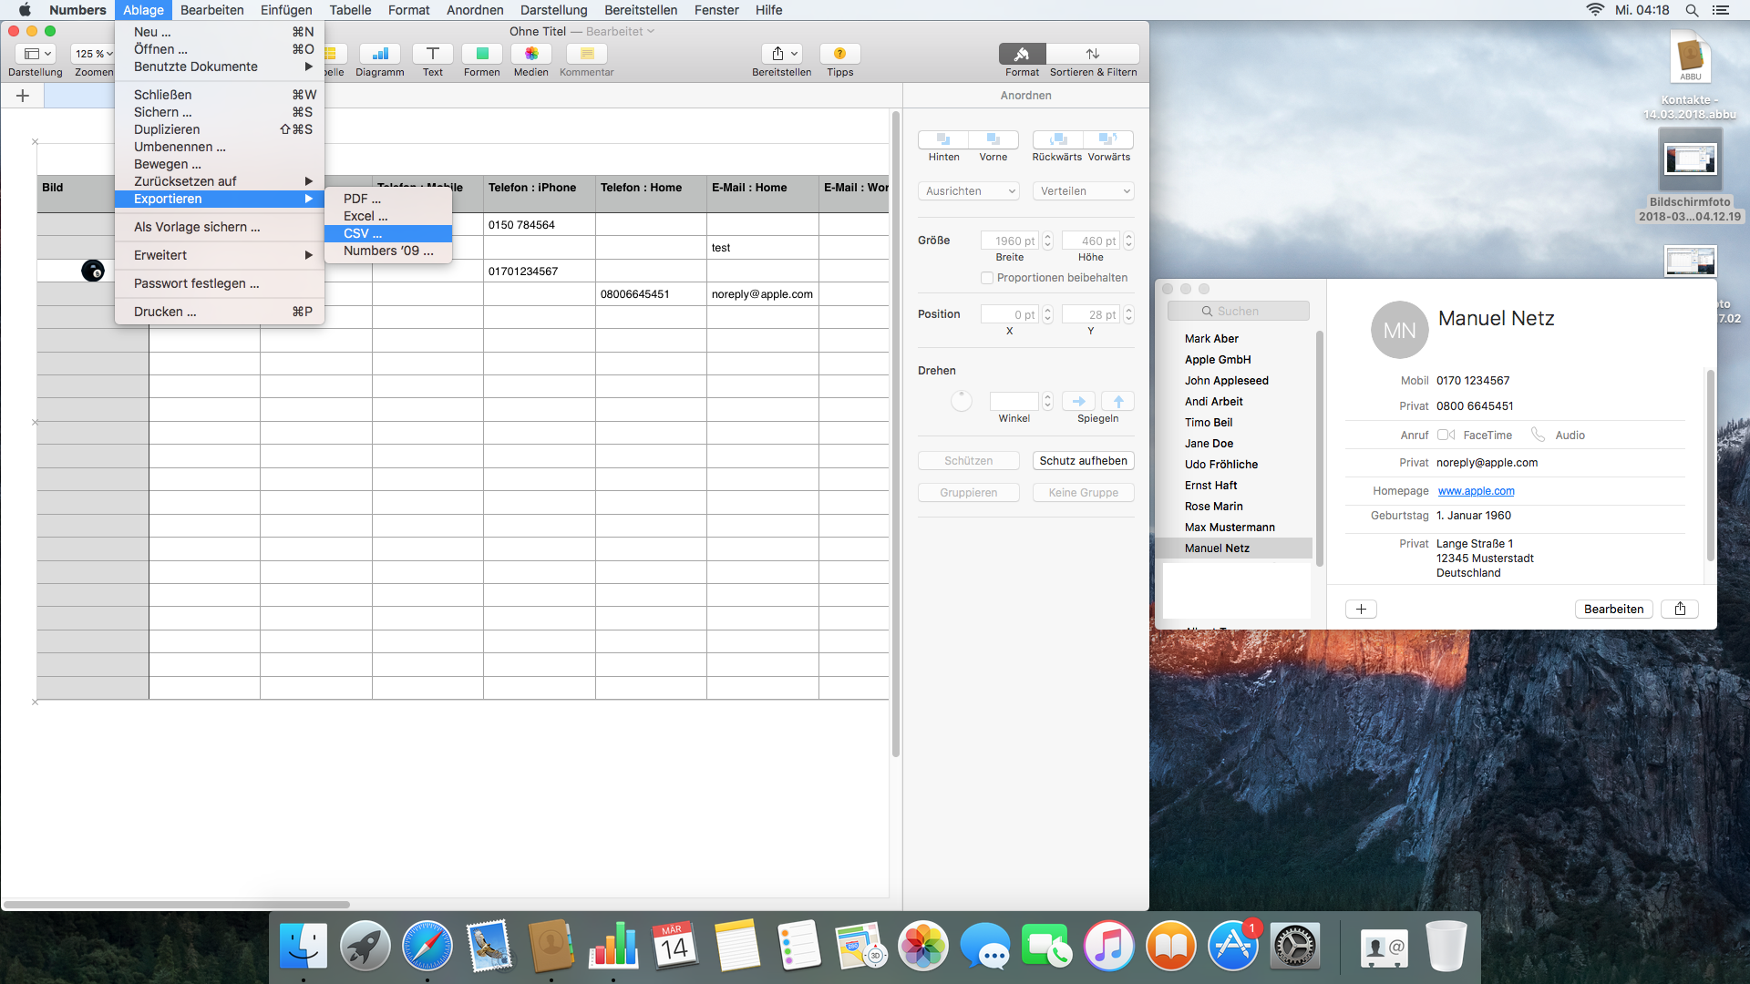Screen dimensions: 1750x984
Task: Click the Suchen search field in Contacts
Action: [1238, 312]
